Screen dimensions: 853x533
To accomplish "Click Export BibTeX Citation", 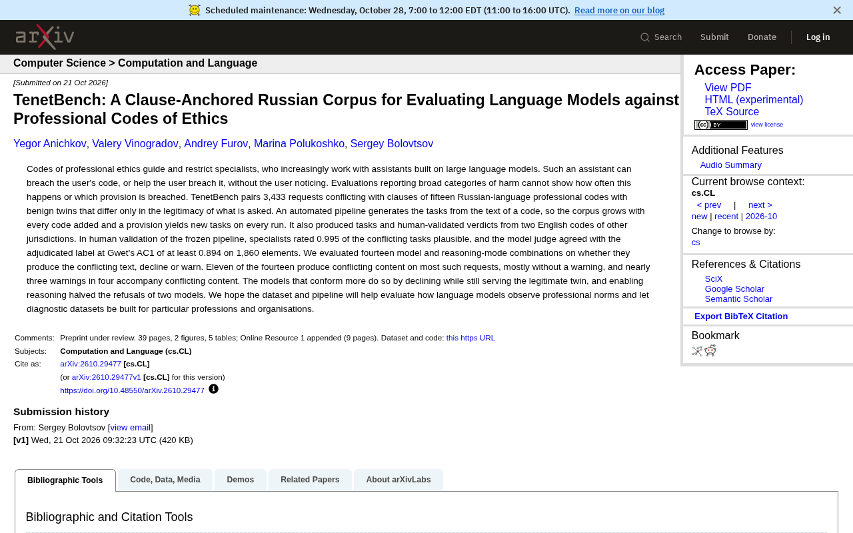I will 741,316.
